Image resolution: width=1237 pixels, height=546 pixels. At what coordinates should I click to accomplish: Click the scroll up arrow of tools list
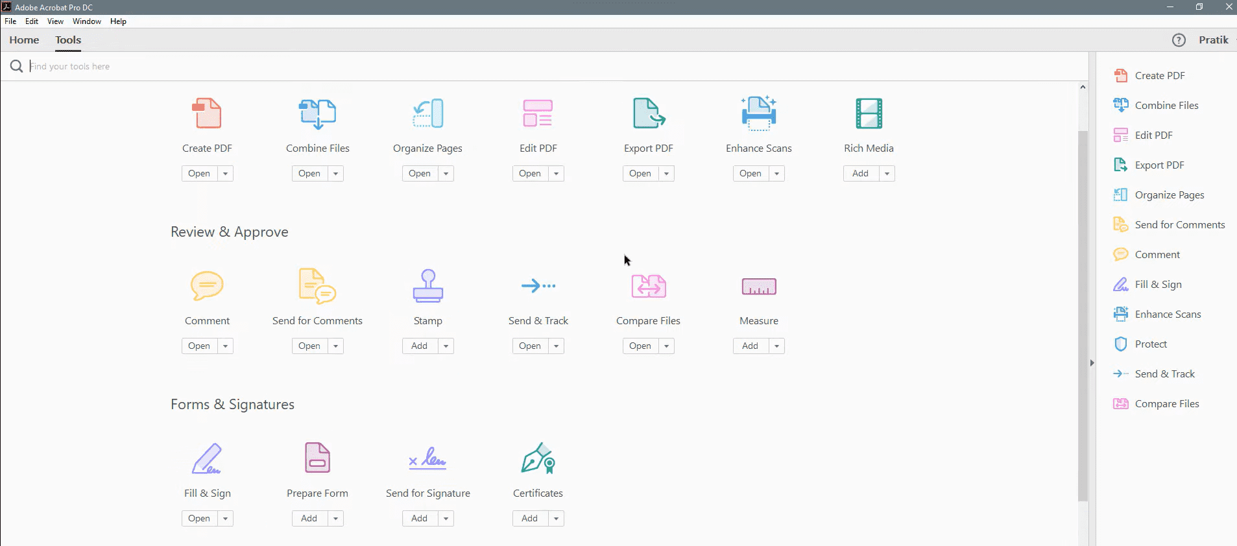tap(1083, 87)
